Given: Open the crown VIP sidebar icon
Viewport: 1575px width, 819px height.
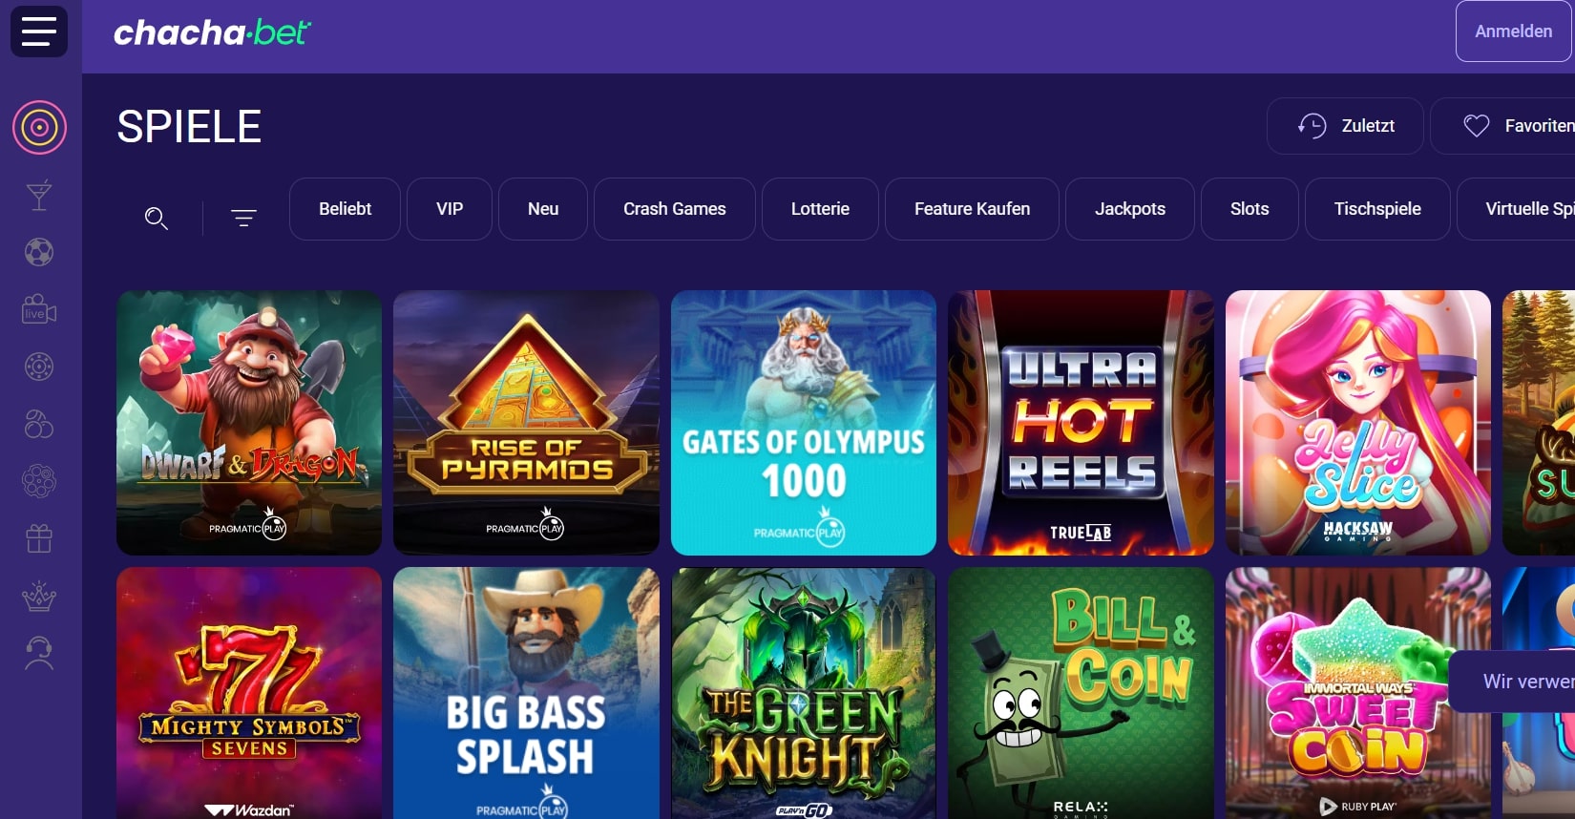Looking at the screenshot, I should [39, 596].
